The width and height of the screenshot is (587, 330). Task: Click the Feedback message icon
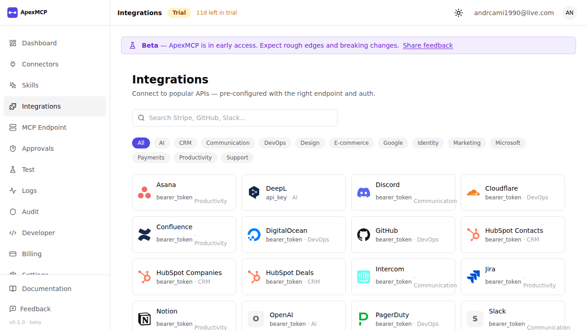(x=13, y=309)
